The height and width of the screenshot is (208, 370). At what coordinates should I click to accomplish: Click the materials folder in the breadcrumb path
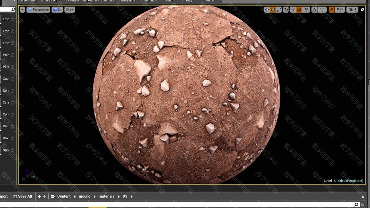(106, 196)
